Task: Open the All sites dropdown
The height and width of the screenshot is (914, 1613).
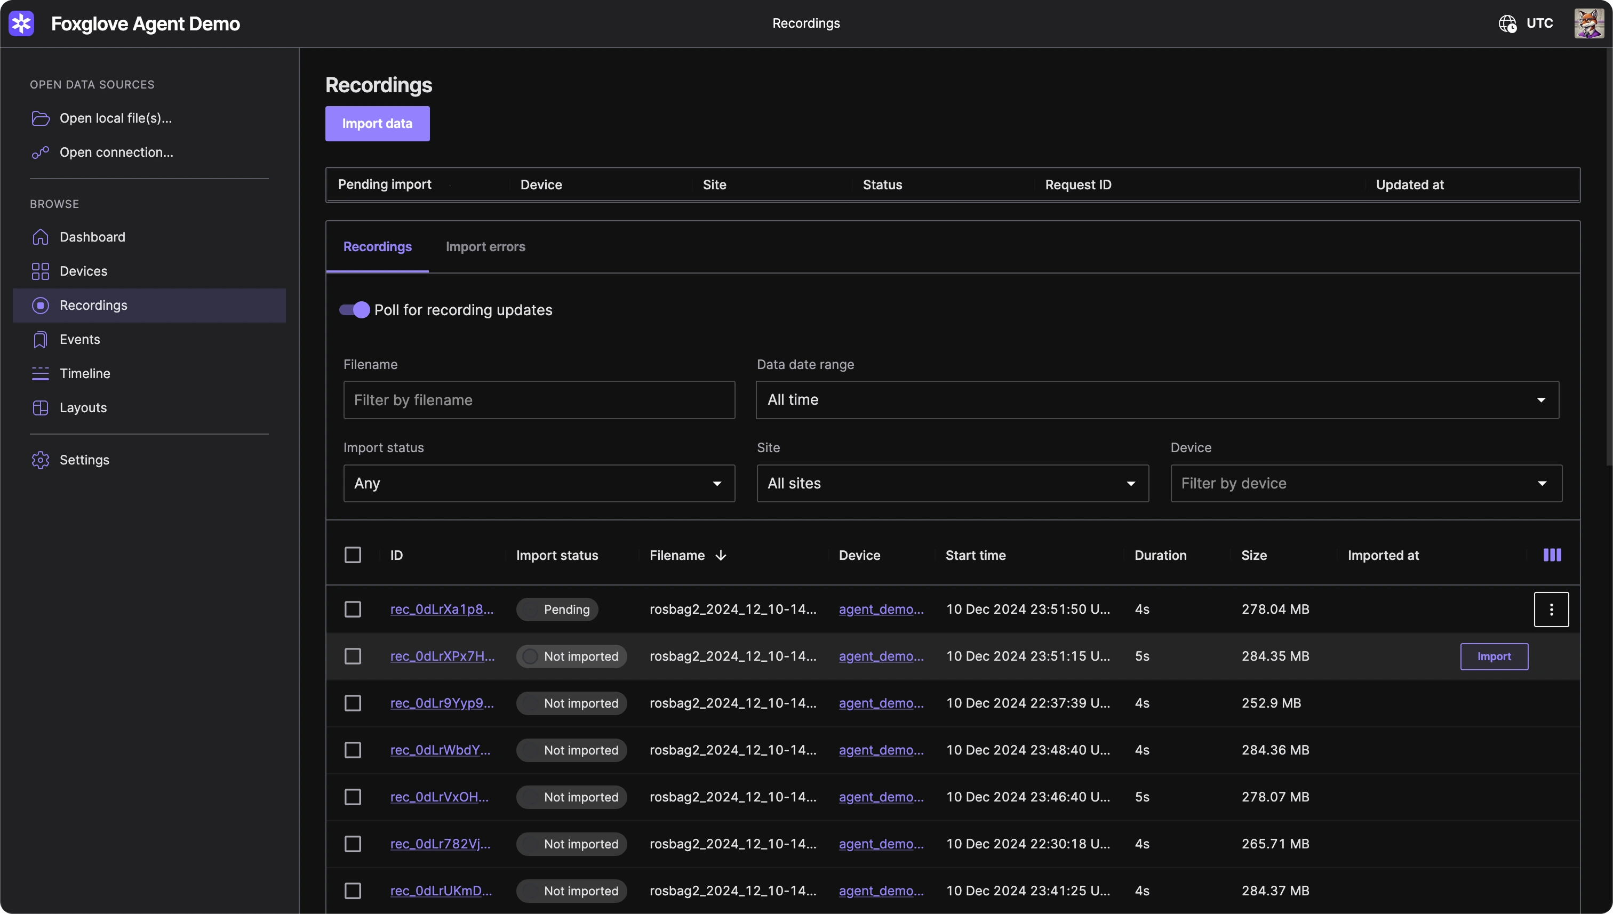Action: click(952, 483)
